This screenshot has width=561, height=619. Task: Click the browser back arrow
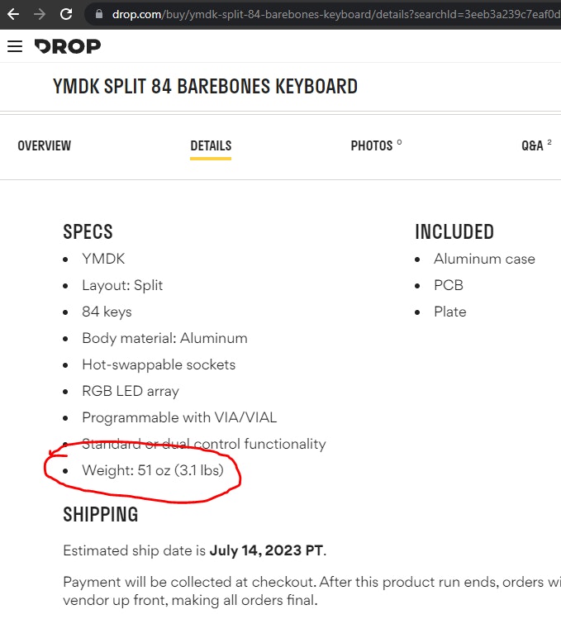point(13,14)
